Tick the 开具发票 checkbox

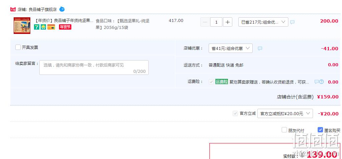coord(18,47)
